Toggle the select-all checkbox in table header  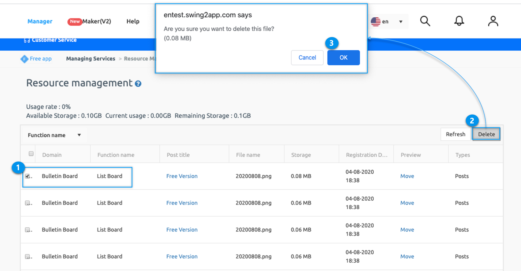[31, 154]
